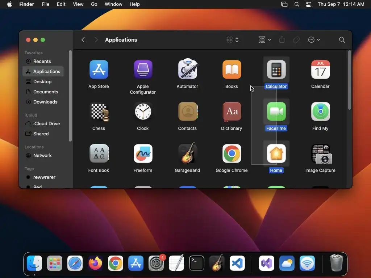This screenshot has width=371, height=278.
Task: Click the Share toolbar icon
Action: pos(282,39)
